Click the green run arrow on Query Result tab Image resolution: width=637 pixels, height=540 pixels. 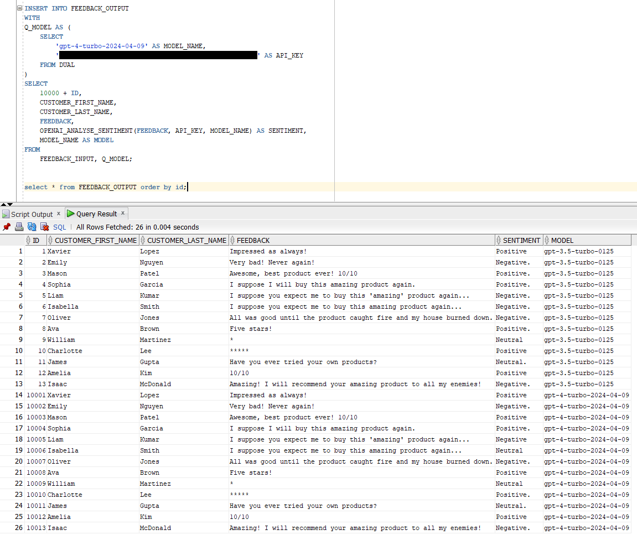pyautogui.click(x=71, y=213)
